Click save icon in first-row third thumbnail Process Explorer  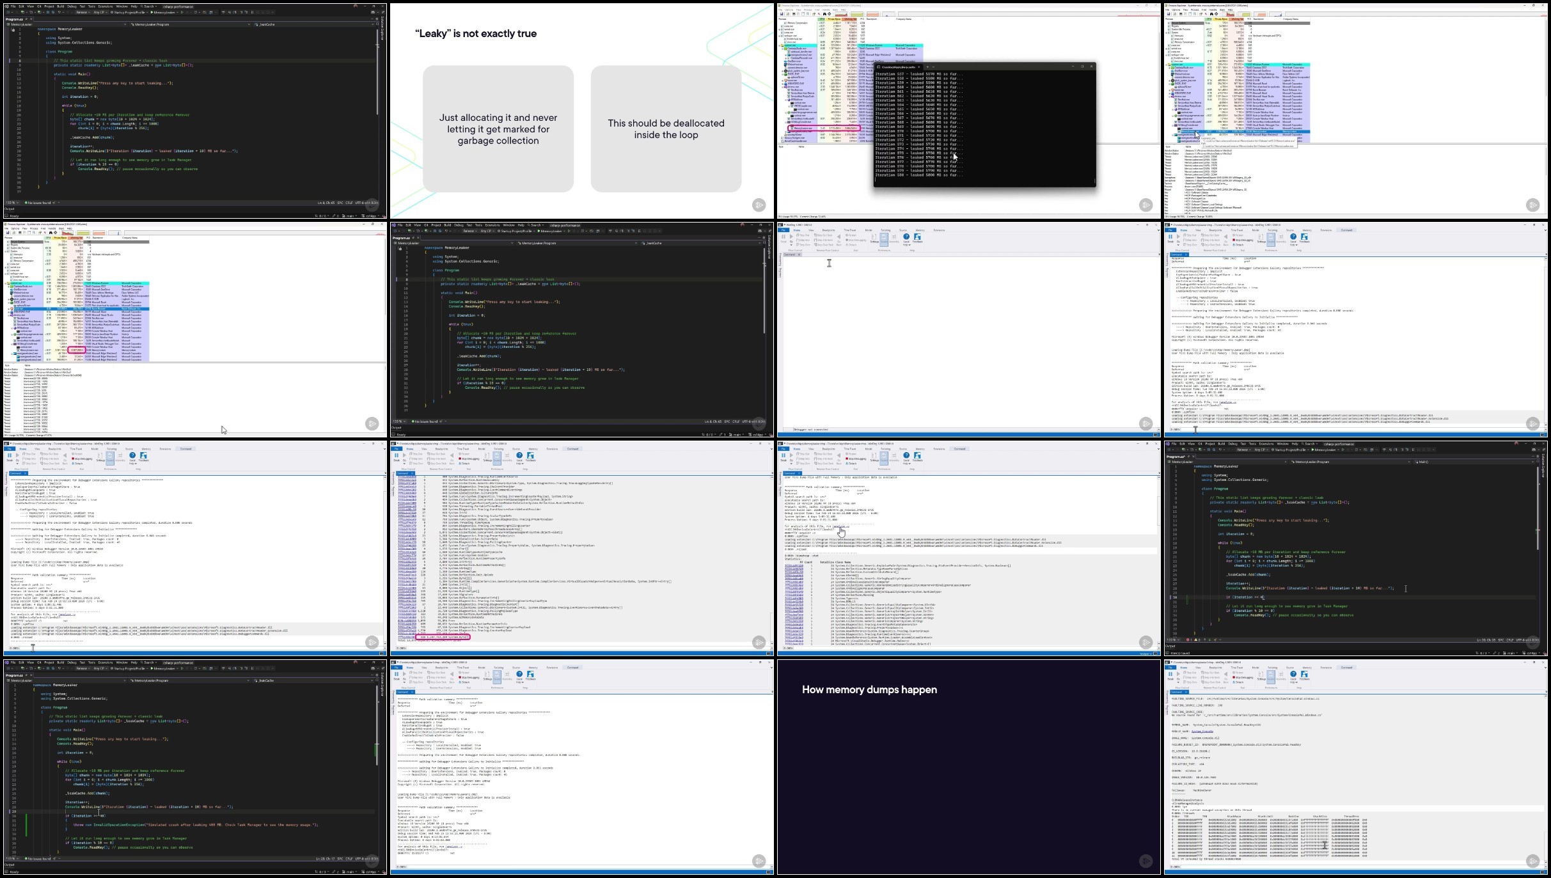point(782,14)
